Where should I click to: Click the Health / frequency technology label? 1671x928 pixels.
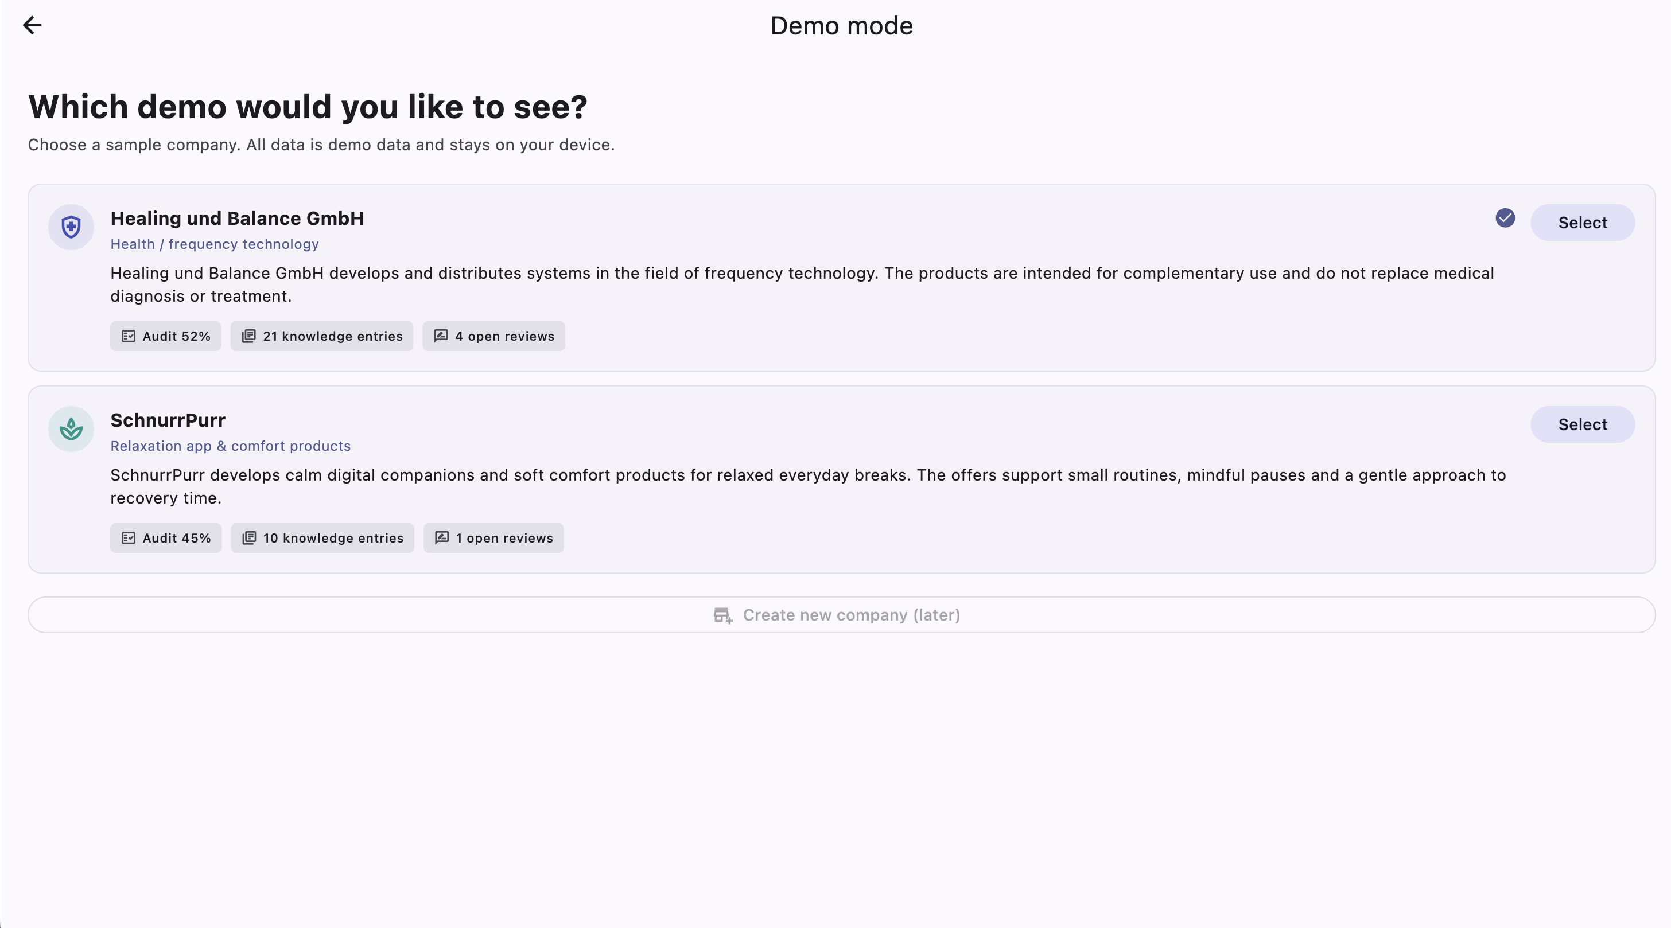pos(215,244)
